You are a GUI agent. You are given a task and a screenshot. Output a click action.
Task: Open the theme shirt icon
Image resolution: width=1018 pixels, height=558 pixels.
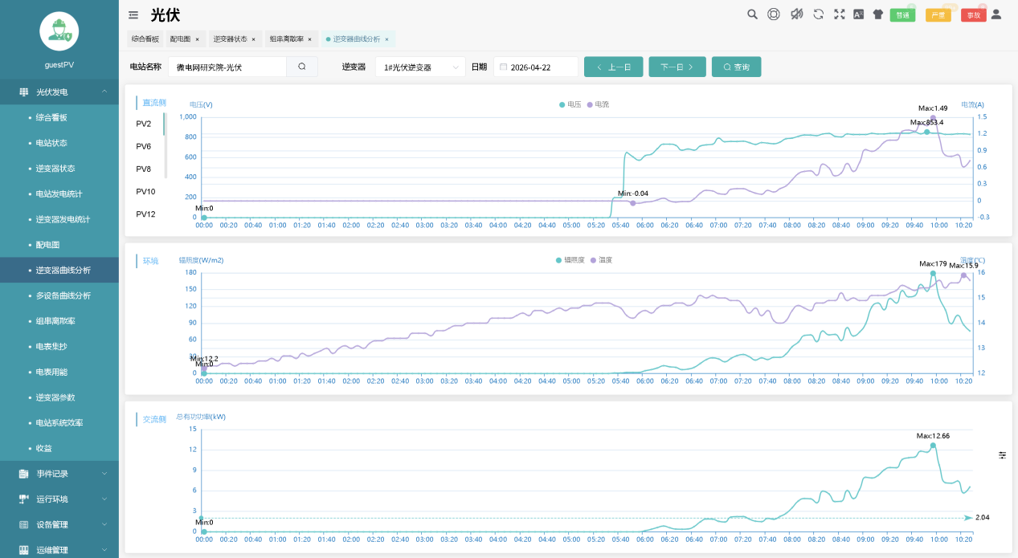pos(877,14)
